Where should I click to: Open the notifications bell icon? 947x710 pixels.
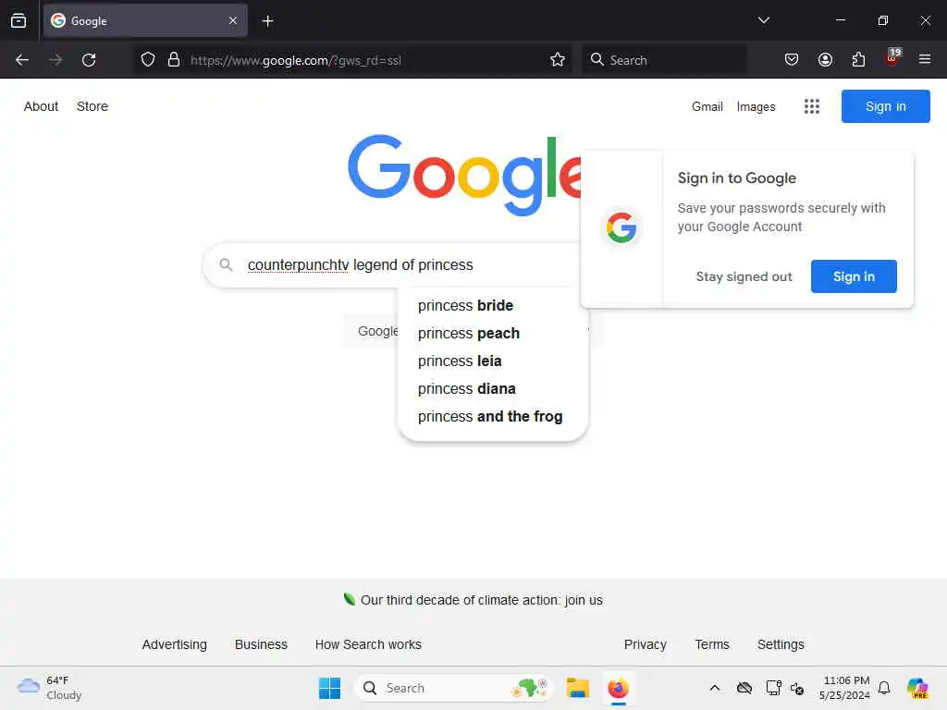point(884,688)
